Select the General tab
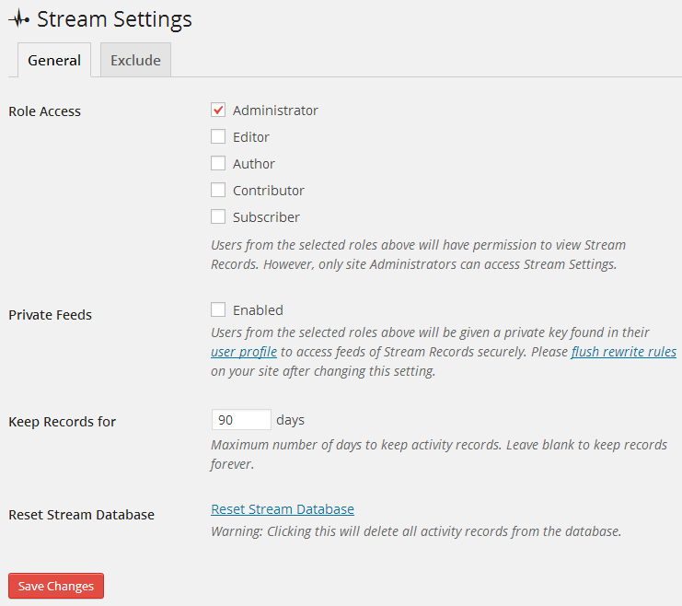 click(x=54, y=60)
